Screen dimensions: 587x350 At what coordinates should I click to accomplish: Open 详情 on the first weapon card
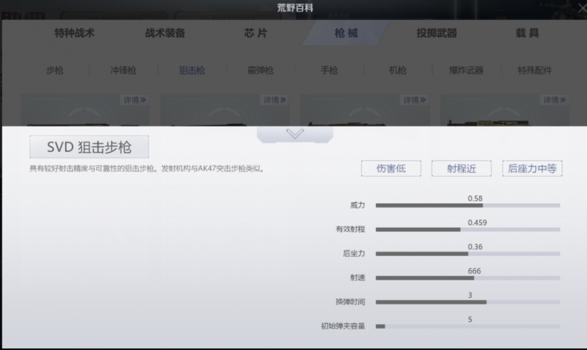coord(134,100)
